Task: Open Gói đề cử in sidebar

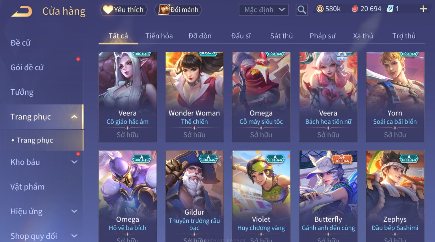Action: (27, 67)
